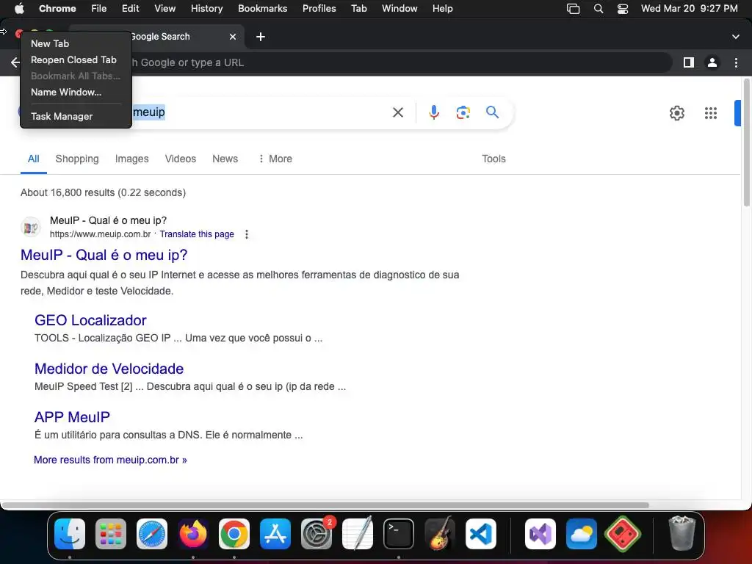Image resolution: width=752 pixels, height=564 pixels.
Task: Open System Settings with badge in Dock
Action: (x=317, y=534)
